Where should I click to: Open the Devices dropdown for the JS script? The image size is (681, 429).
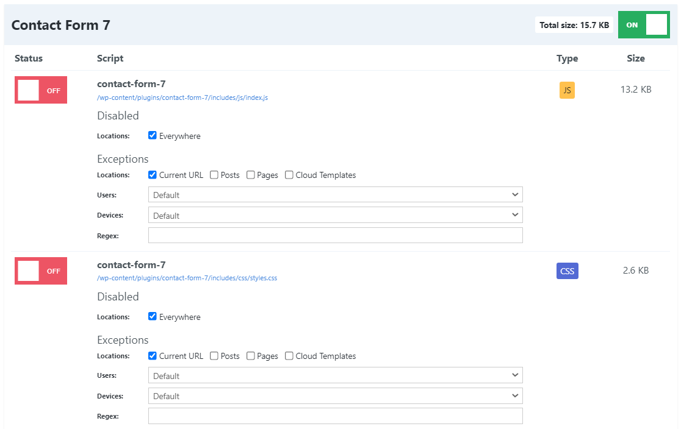coord(335,214)
